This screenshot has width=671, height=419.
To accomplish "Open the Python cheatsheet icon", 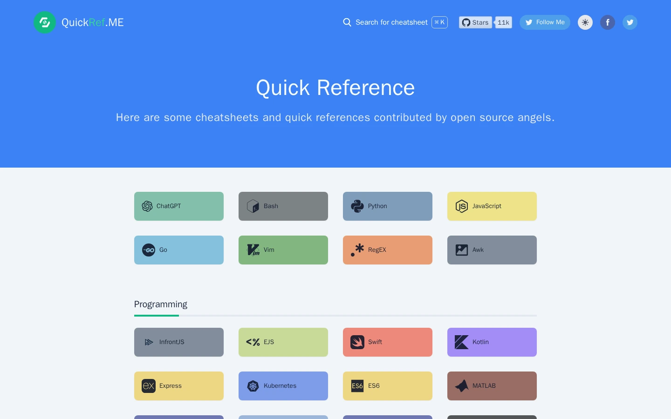I will [x=357, y=206].
